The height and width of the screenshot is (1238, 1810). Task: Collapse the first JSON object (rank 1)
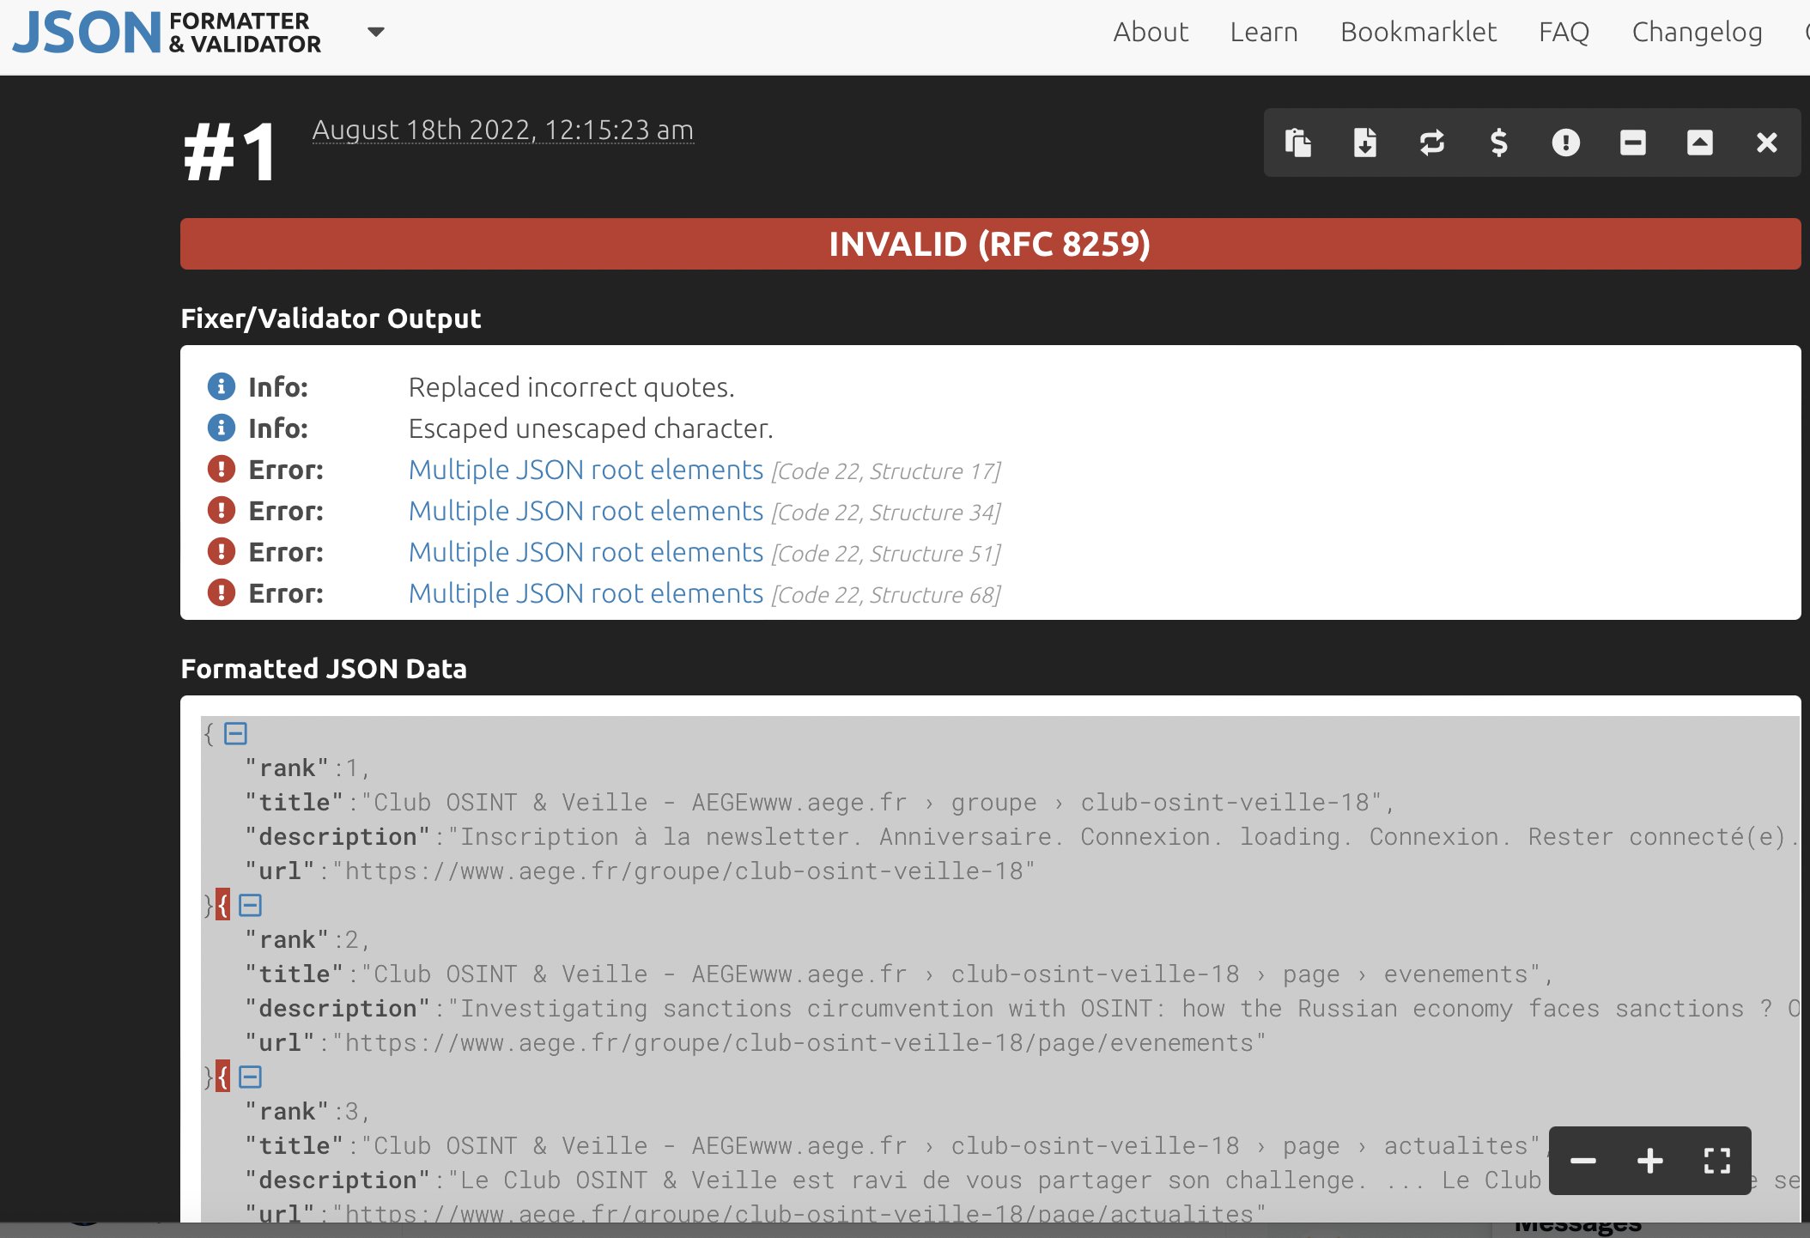pos(235,733)
